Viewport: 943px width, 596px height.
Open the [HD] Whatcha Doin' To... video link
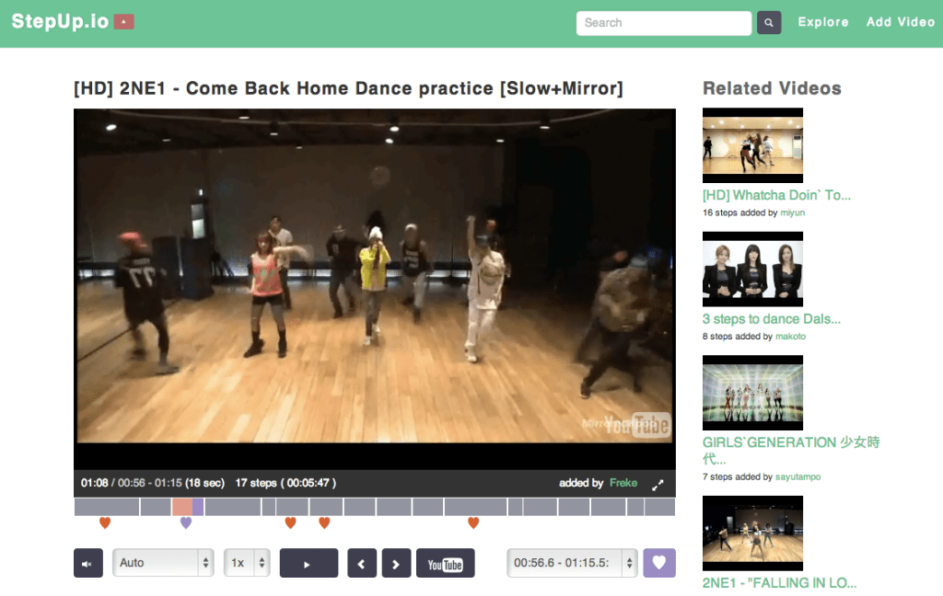[776, 195]
